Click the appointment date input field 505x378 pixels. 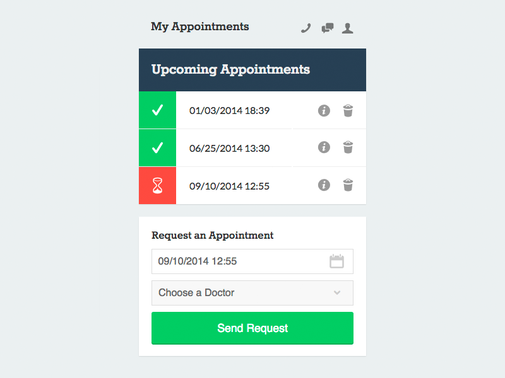point(240,261)
